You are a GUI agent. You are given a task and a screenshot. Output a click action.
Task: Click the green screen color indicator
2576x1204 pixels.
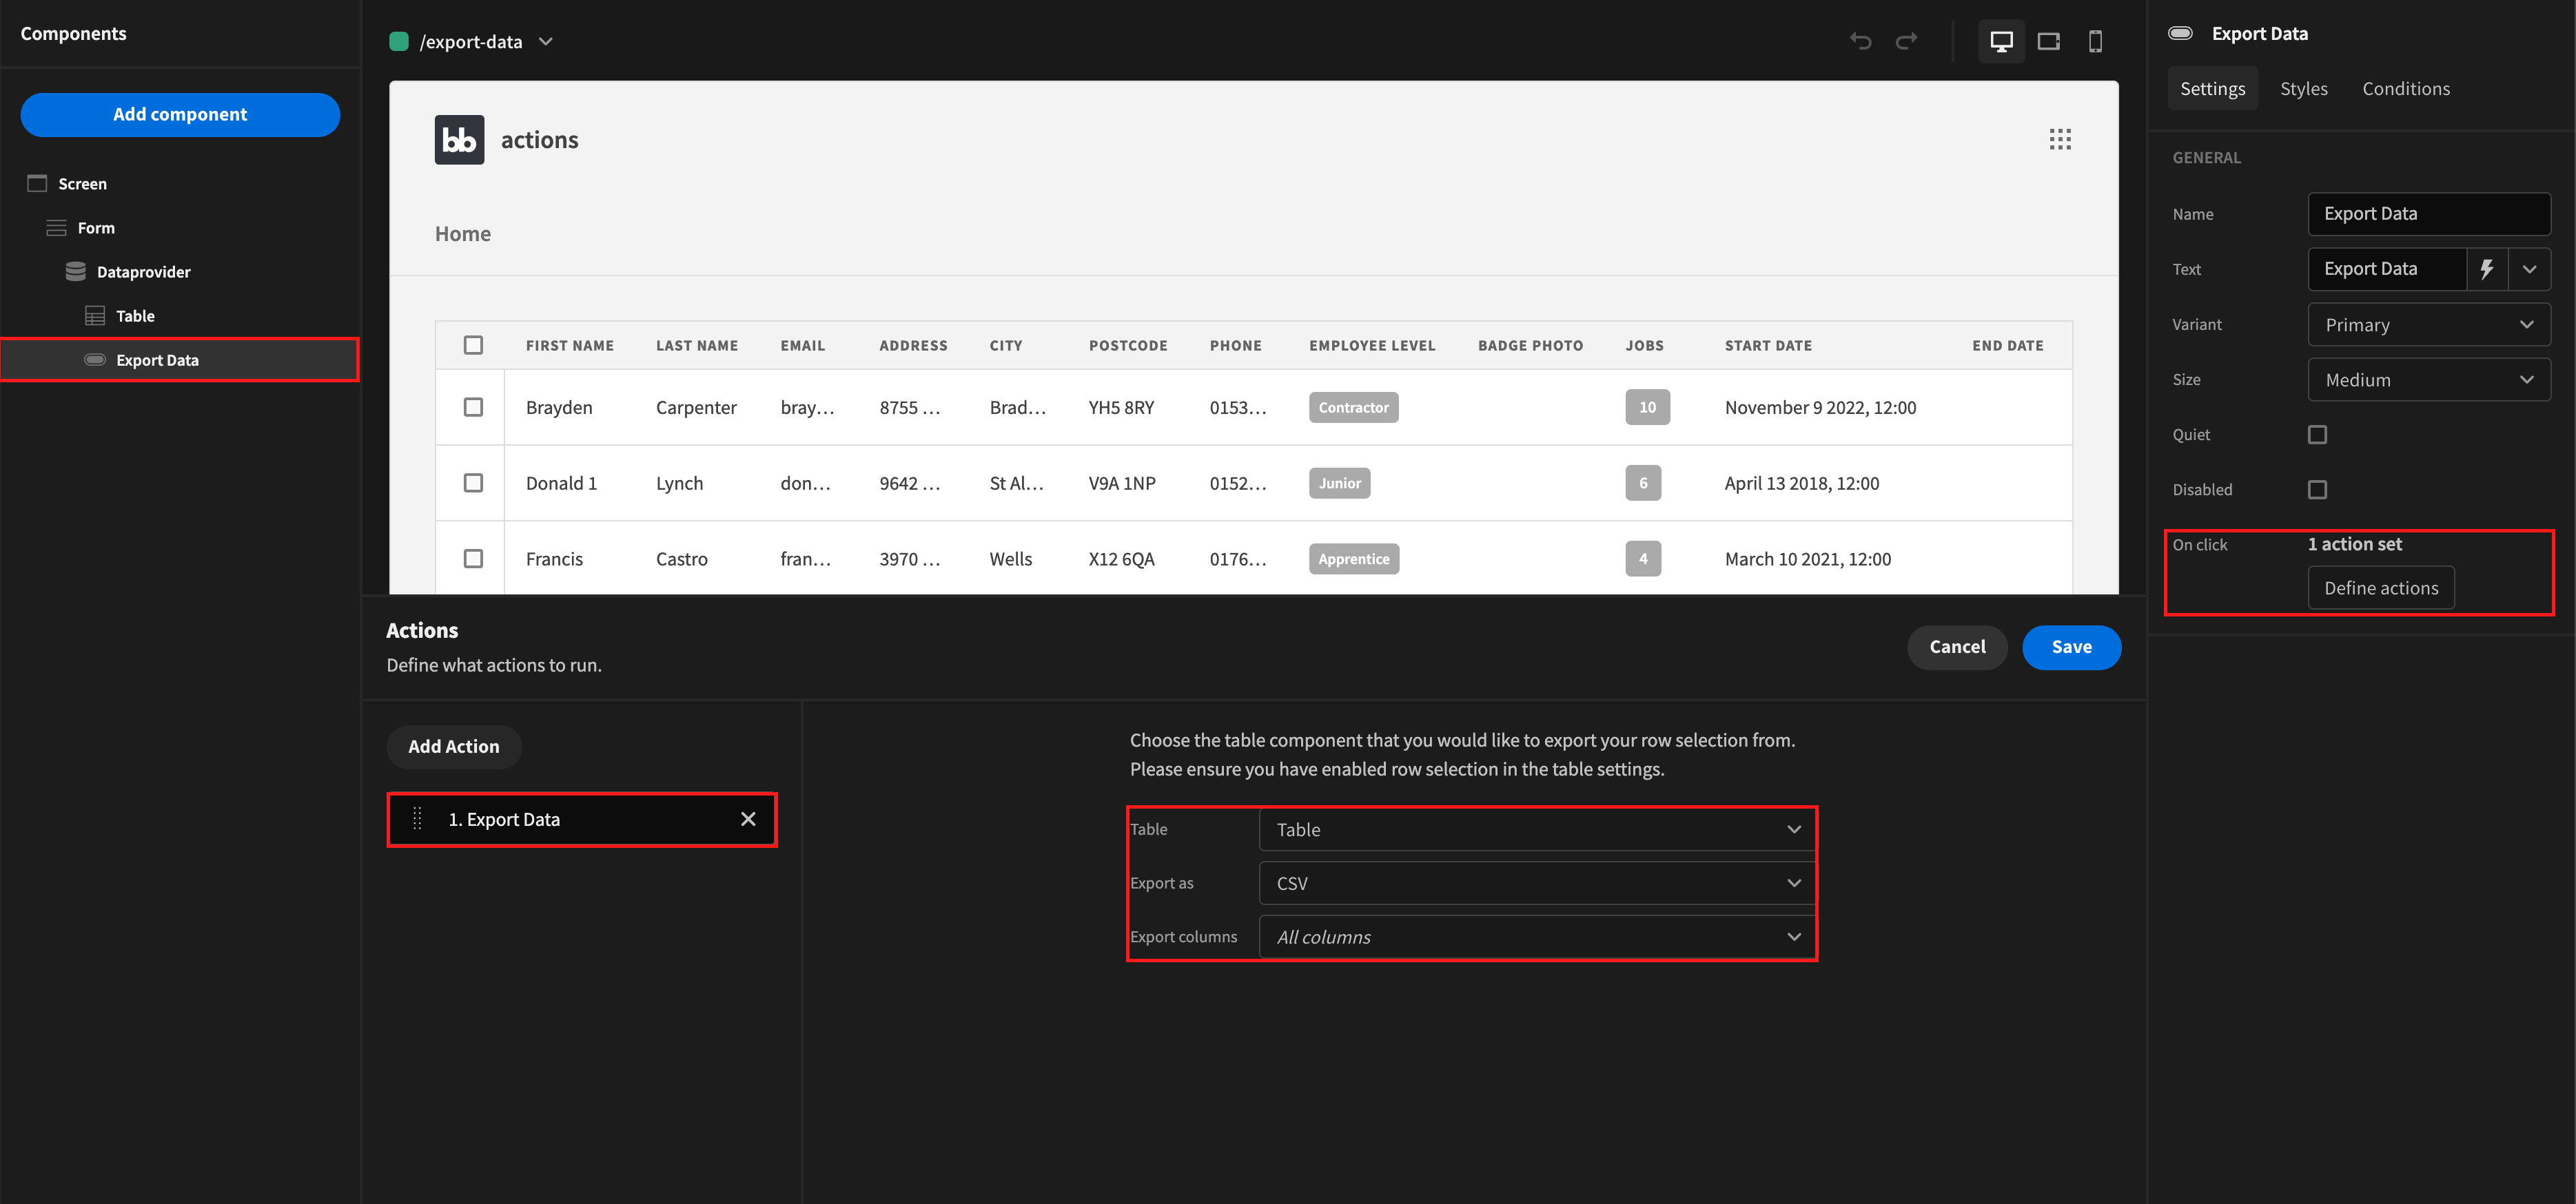tap(399, 42)
